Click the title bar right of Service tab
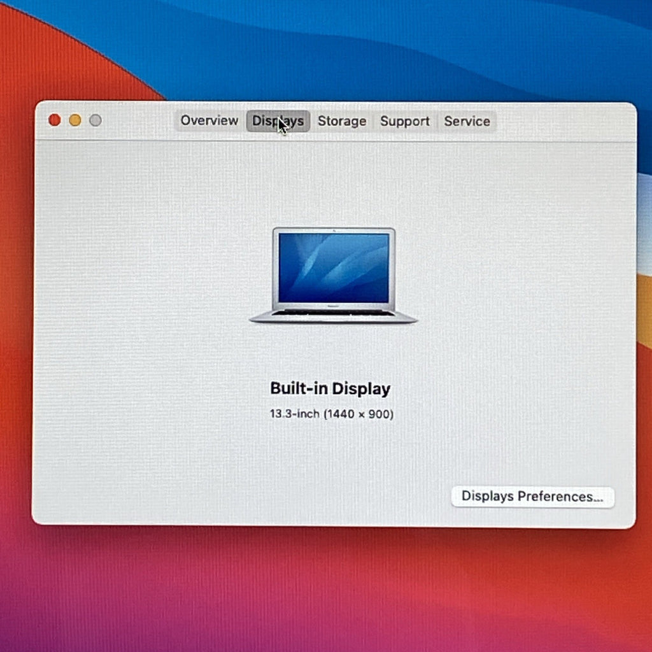 (x=565, y=122)
